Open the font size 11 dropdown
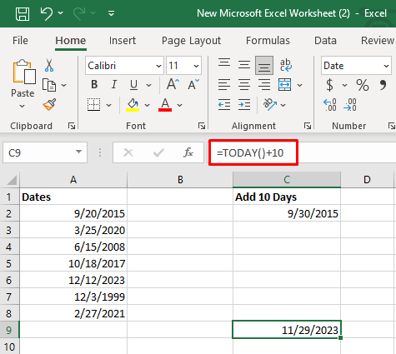The image size is (396, 354). pyautogui.click(x=196, y=66)
